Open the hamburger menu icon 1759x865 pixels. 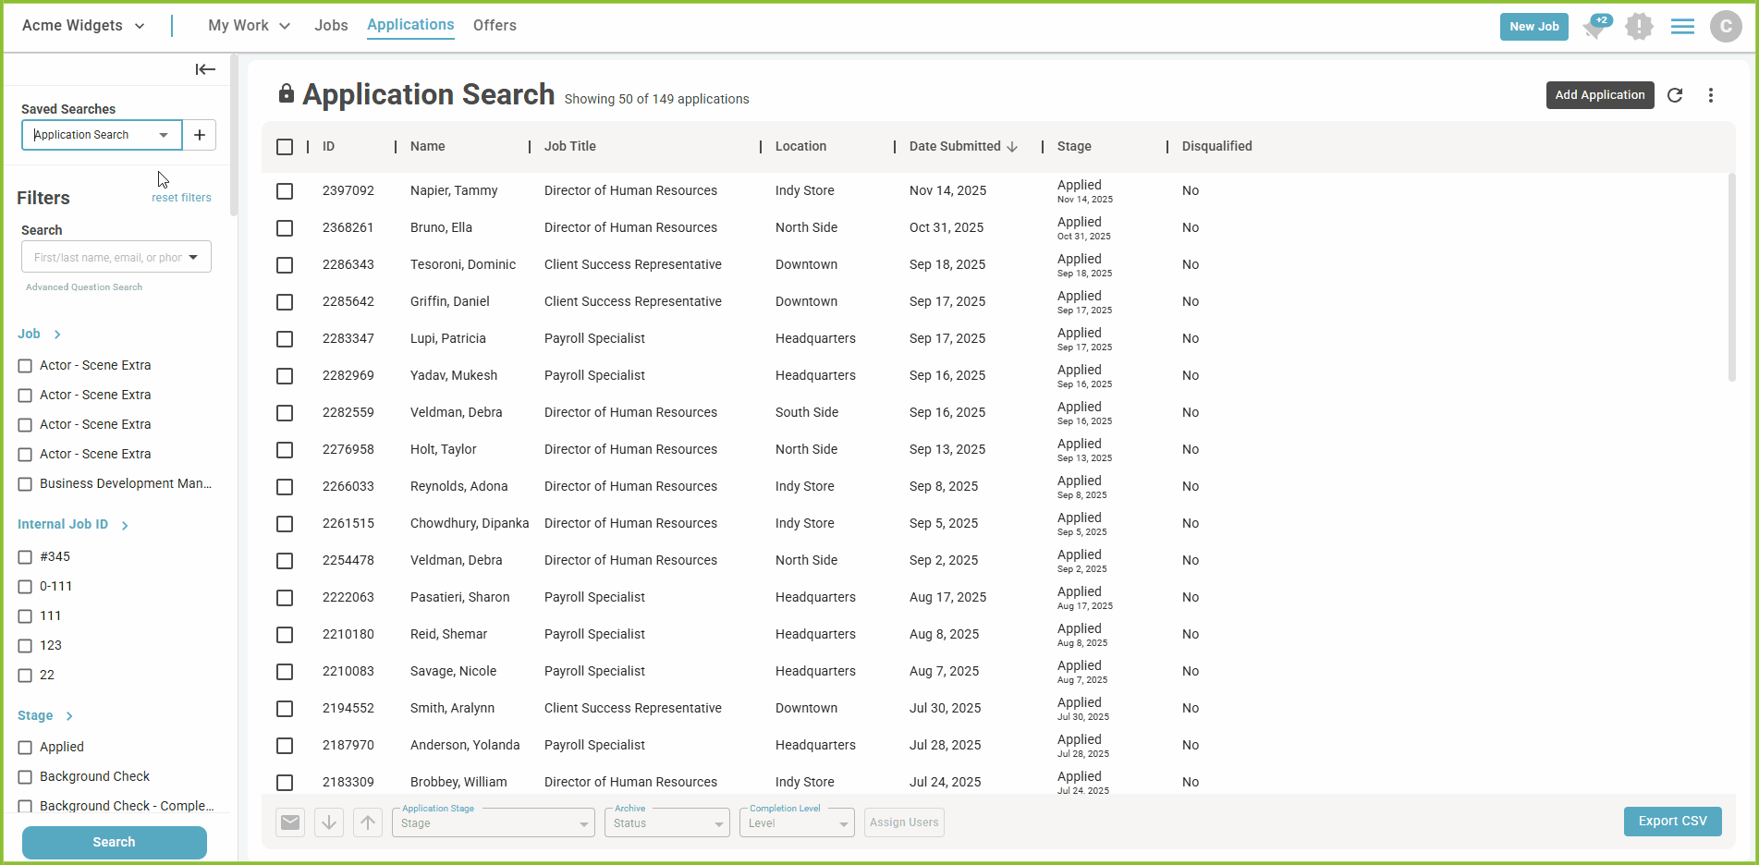pos(1682,27)
